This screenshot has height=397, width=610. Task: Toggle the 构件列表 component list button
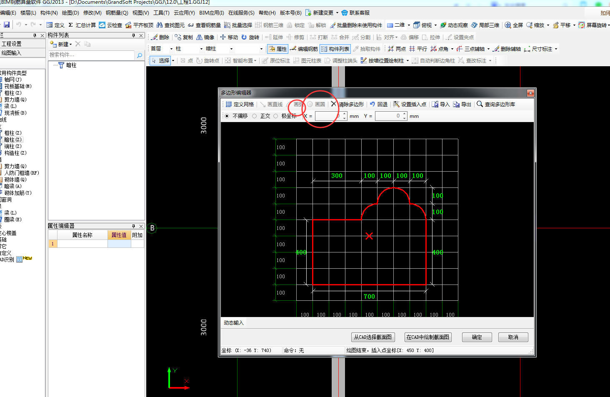pyautogui.click(x=335, y=49)
